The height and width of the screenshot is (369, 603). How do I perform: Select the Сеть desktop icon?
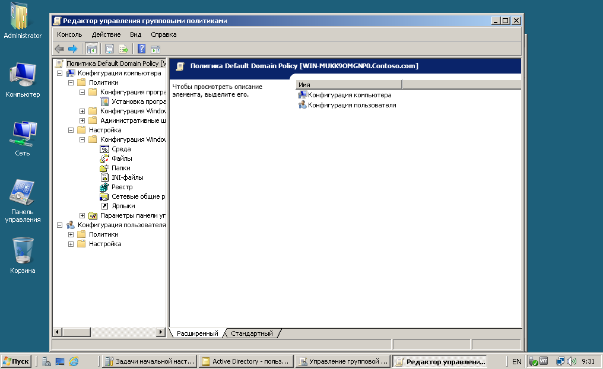(23, 133)
